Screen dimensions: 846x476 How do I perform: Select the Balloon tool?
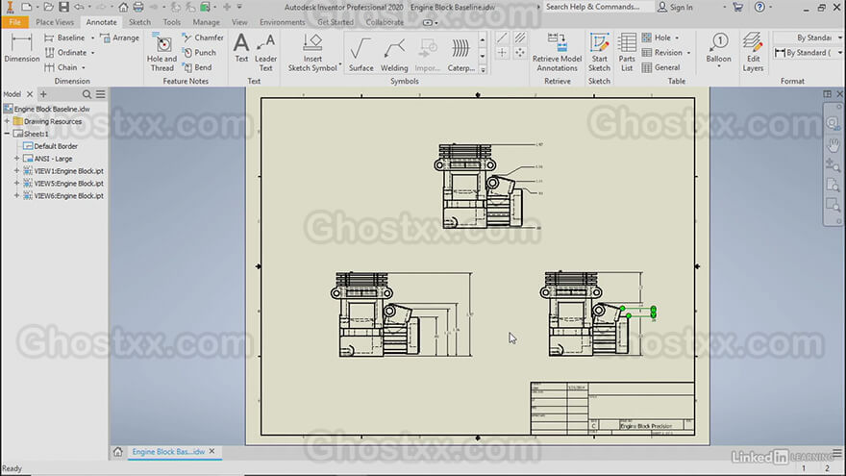[719, 48]
